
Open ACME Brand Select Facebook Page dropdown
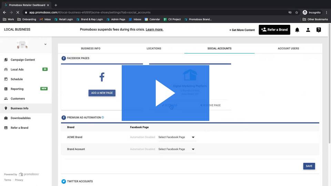pyautogui.click(x=177, y=137)
